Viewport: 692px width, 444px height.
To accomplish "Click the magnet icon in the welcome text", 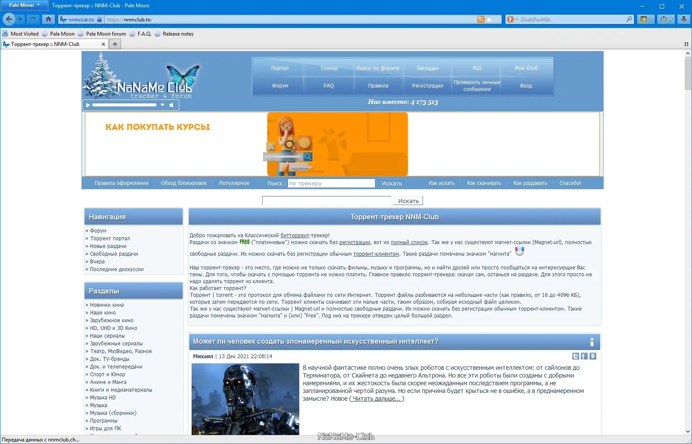I will 519,251.
